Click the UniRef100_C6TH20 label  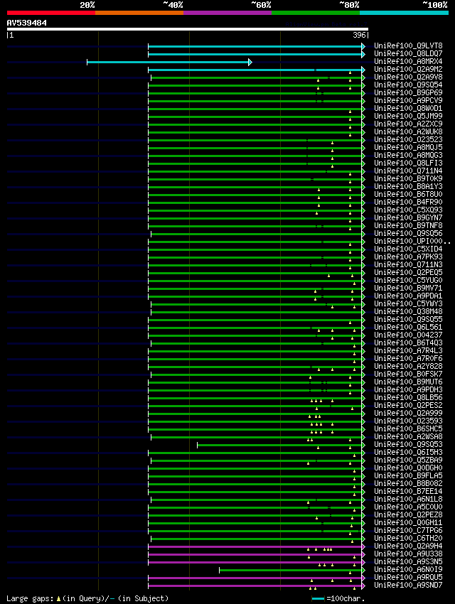[x=408, y=538]
